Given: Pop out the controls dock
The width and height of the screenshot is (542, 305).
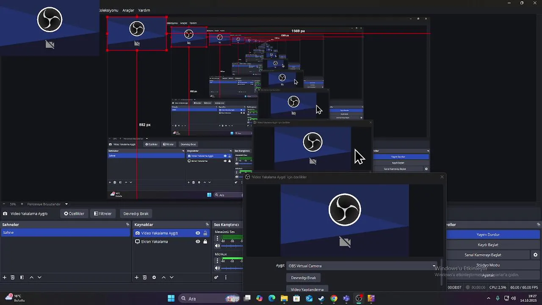Looking at the screenshot, I should [539, 225].
